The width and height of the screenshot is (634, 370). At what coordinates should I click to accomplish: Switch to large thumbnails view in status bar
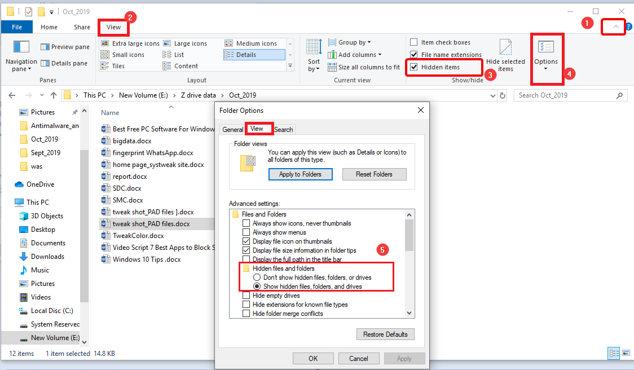(x=626, y=353)
